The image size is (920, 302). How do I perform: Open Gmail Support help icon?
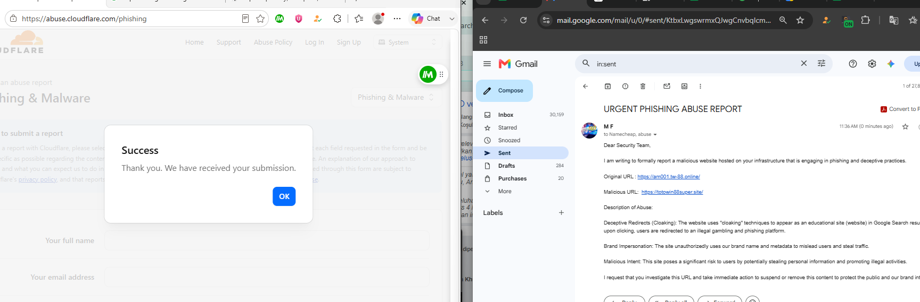click(853, 64)
